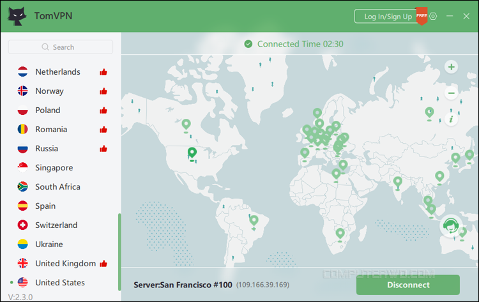Choose Singapore server label
The height and width of the screenshot is (302, 479).
click(54, 168)
